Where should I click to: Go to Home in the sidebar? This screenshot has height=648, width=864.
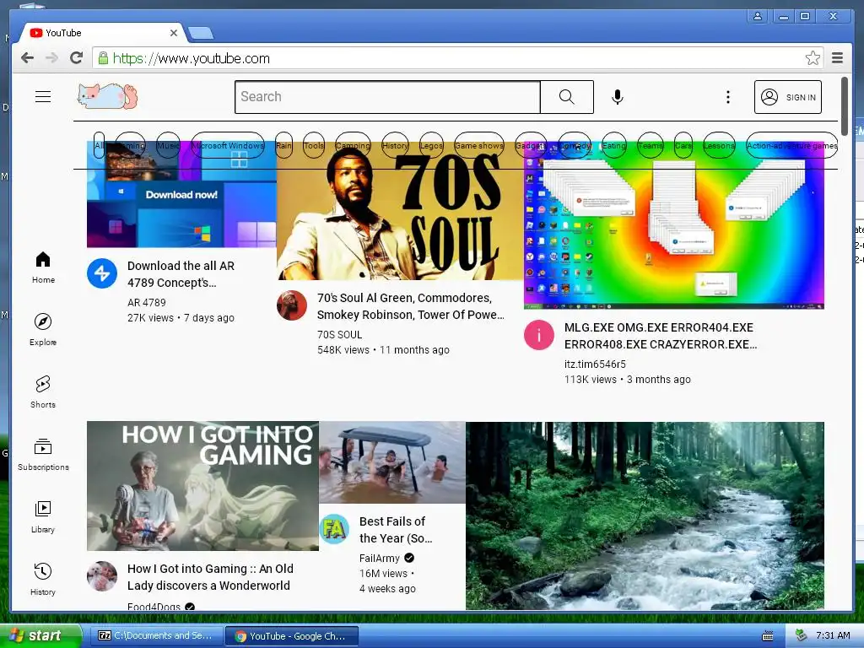click(43, 267)
